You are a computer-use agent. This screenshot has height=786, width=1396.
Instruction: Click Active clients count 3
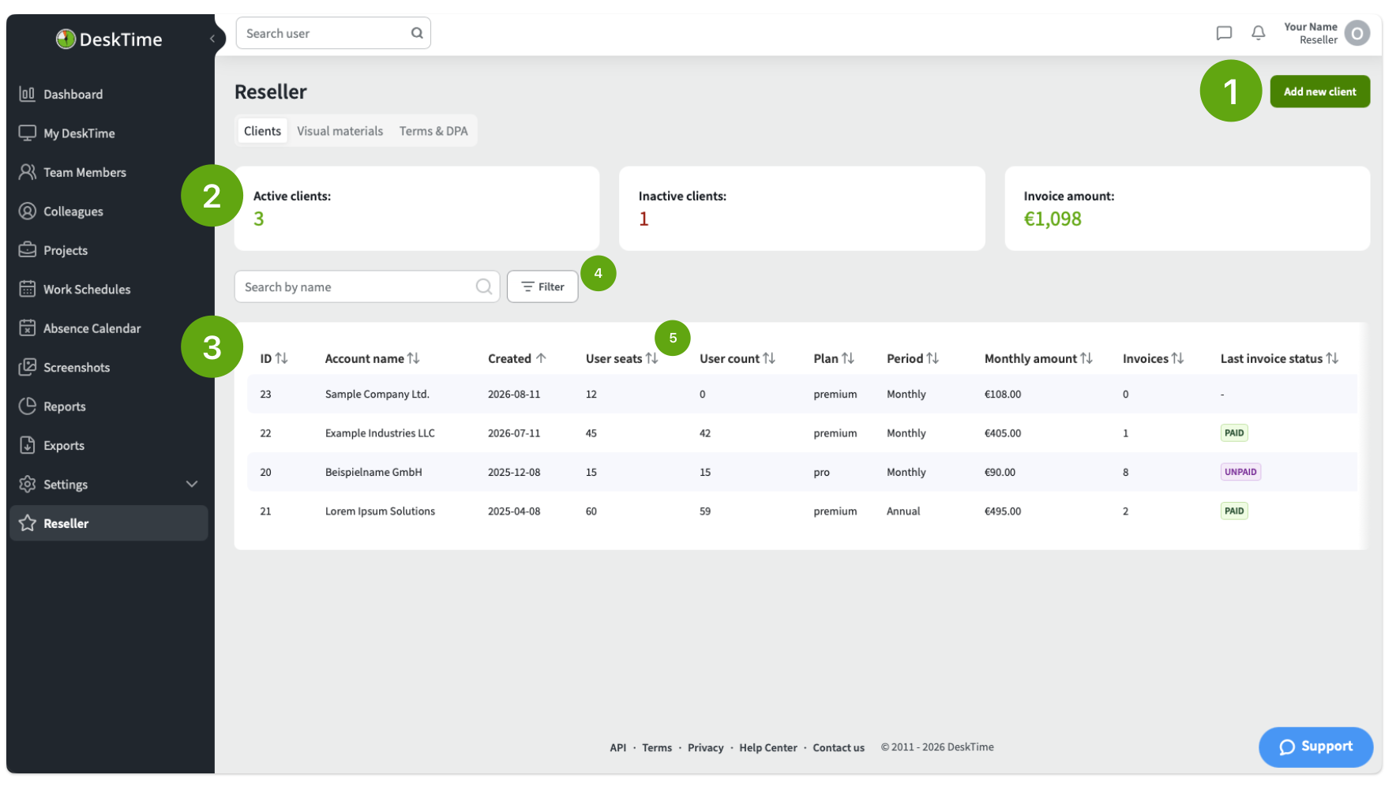258,219
